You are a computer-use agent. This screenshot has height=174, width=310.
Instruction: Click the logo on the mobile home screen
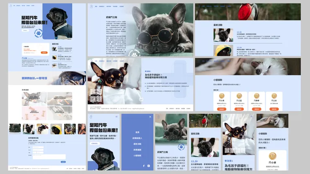tap(91, 117)
